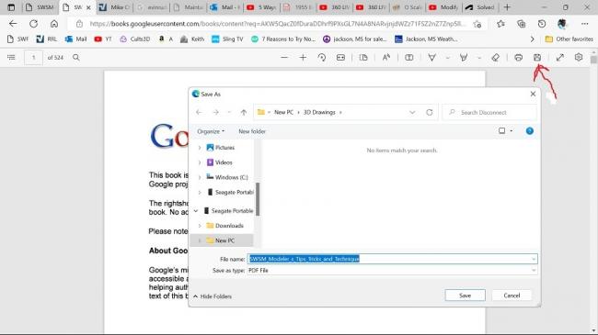
Task: Open the Cults3D bookmark
Action: 135,39
